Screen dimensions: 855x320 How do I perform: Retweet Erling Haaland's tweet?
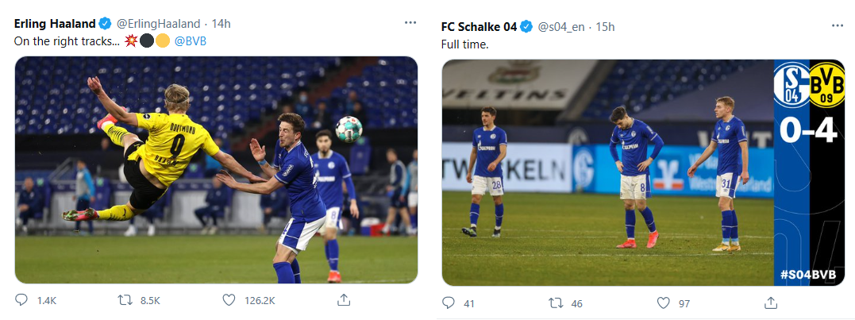coord(125,300)
